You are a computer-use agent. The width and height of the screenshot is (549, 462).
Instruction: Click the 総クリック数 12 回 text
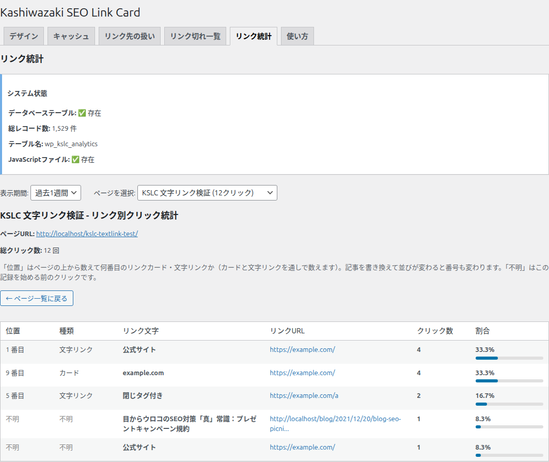point(30,251)
